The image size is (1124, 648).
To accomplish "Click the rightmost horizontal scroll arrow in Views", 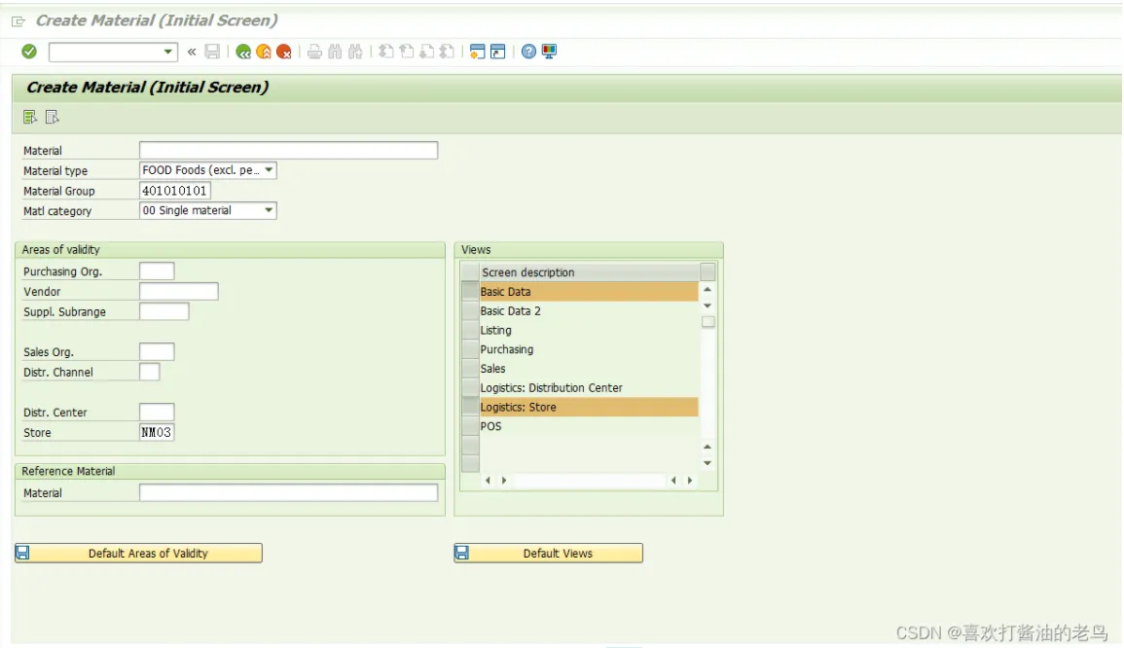I will (x=690, y=481).
